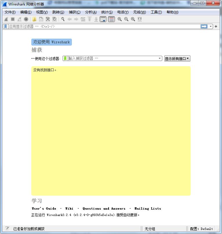222x234 pixels.
Task: Click the 已准备好加载或捕获 status text
Action: click(x=29, y=229)
